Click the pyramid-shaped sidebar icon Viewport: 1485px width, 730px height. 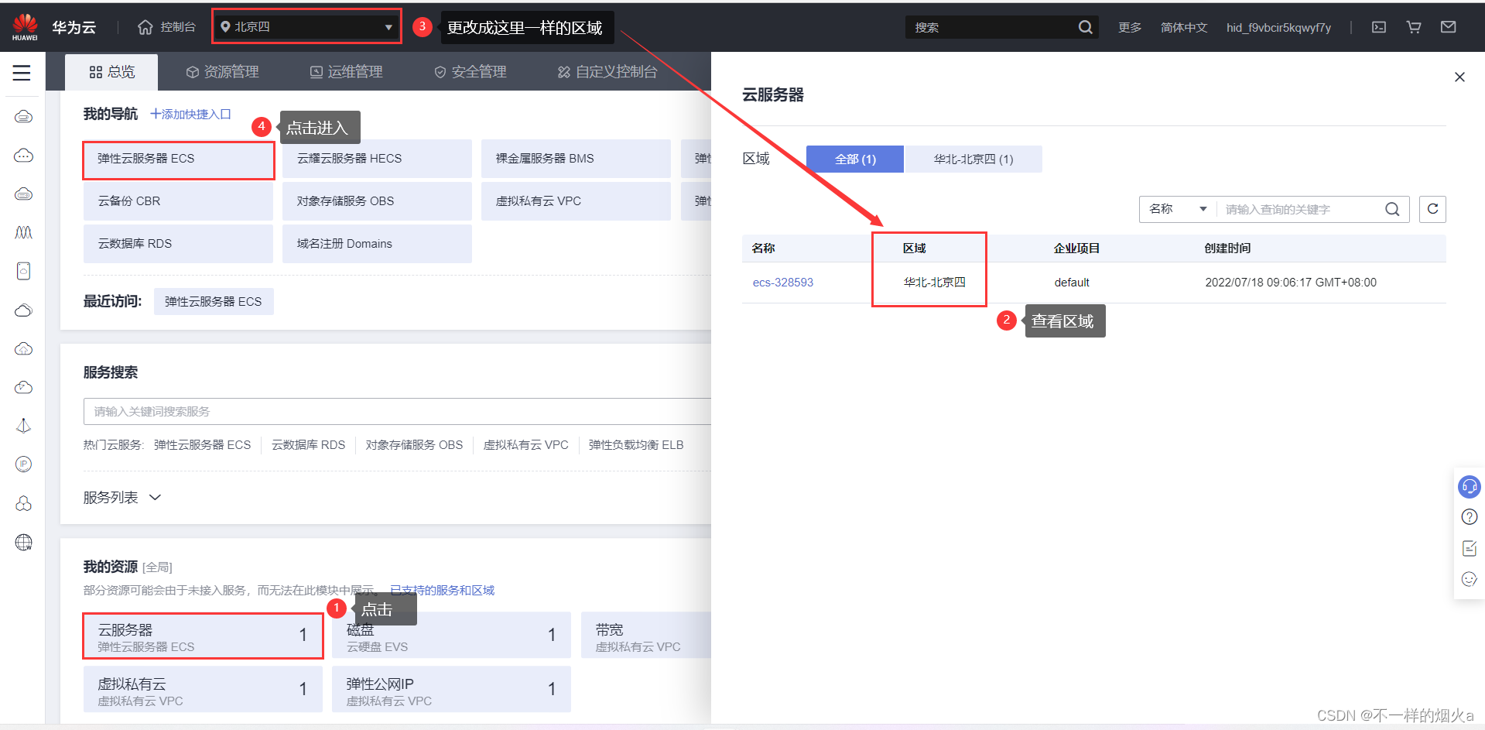click(x=23, y=426)
